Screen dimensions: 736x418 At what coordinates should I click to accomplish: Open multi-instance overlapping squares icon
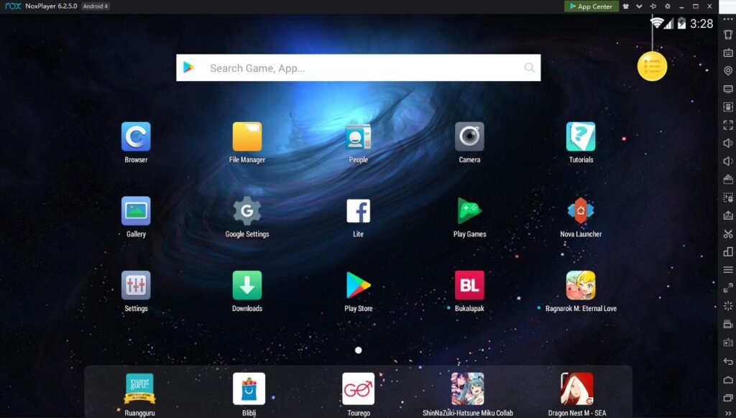[728, 252]
